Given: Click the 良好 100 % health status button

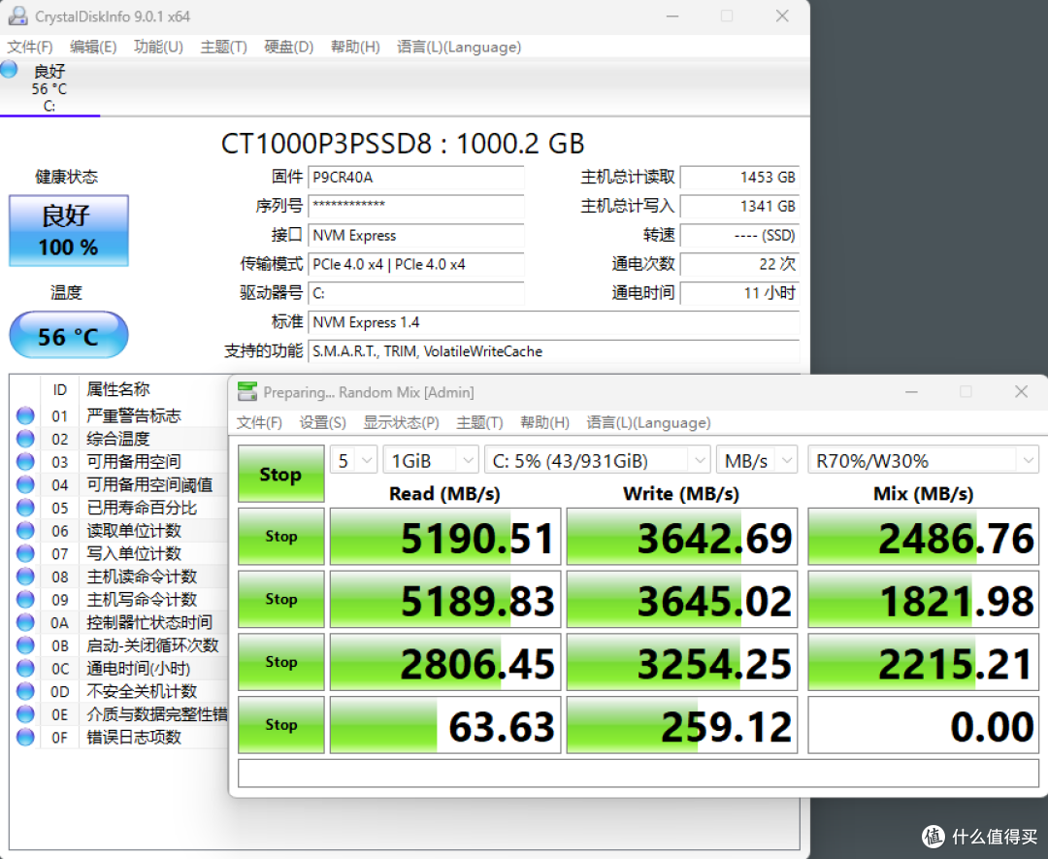Looking at the screenshot, I should [x=69, y=231].
